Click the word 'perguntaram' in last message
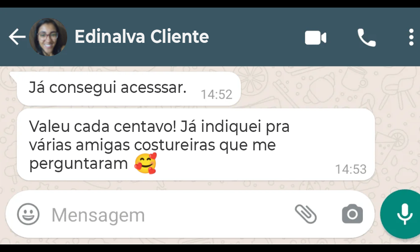Image resolution: width=420 pixels, height=252 pixels. 78,164
